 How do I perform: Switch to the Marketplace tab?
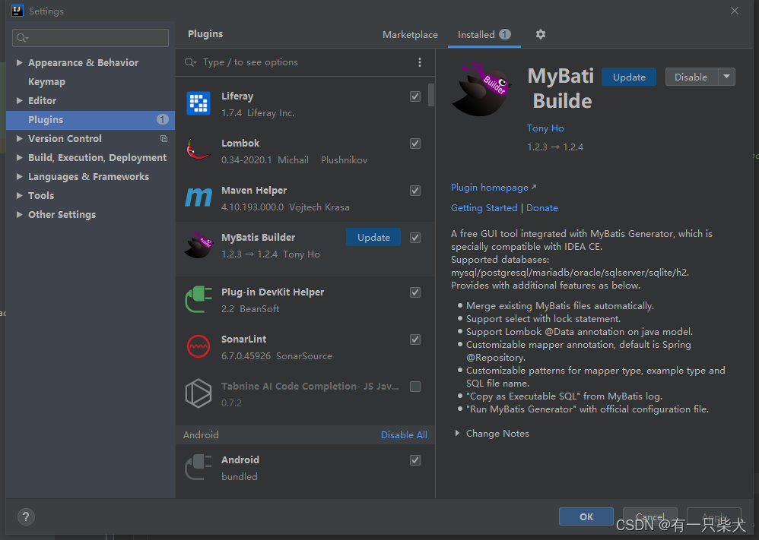[410, 35]
